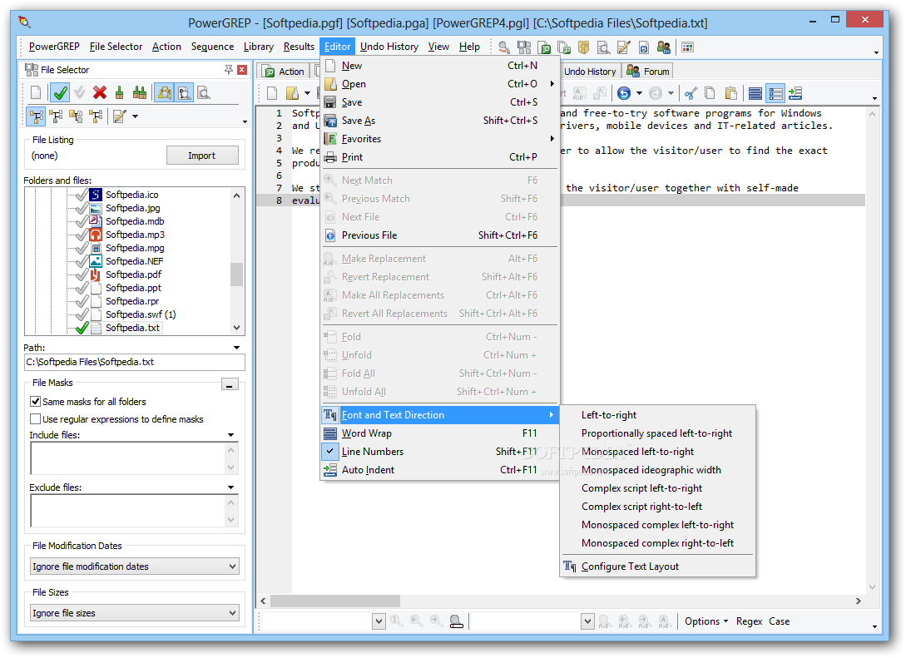Open the File Selector panel icon in the main toolbar
This screenshot has width=906, height=658.
coord(524,47)
